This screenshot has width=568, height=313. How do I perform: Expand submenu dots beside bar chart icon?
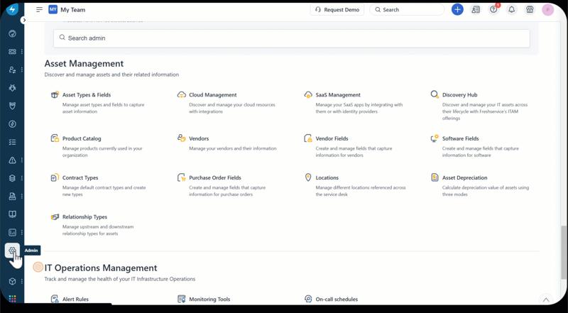pos(22,233)
